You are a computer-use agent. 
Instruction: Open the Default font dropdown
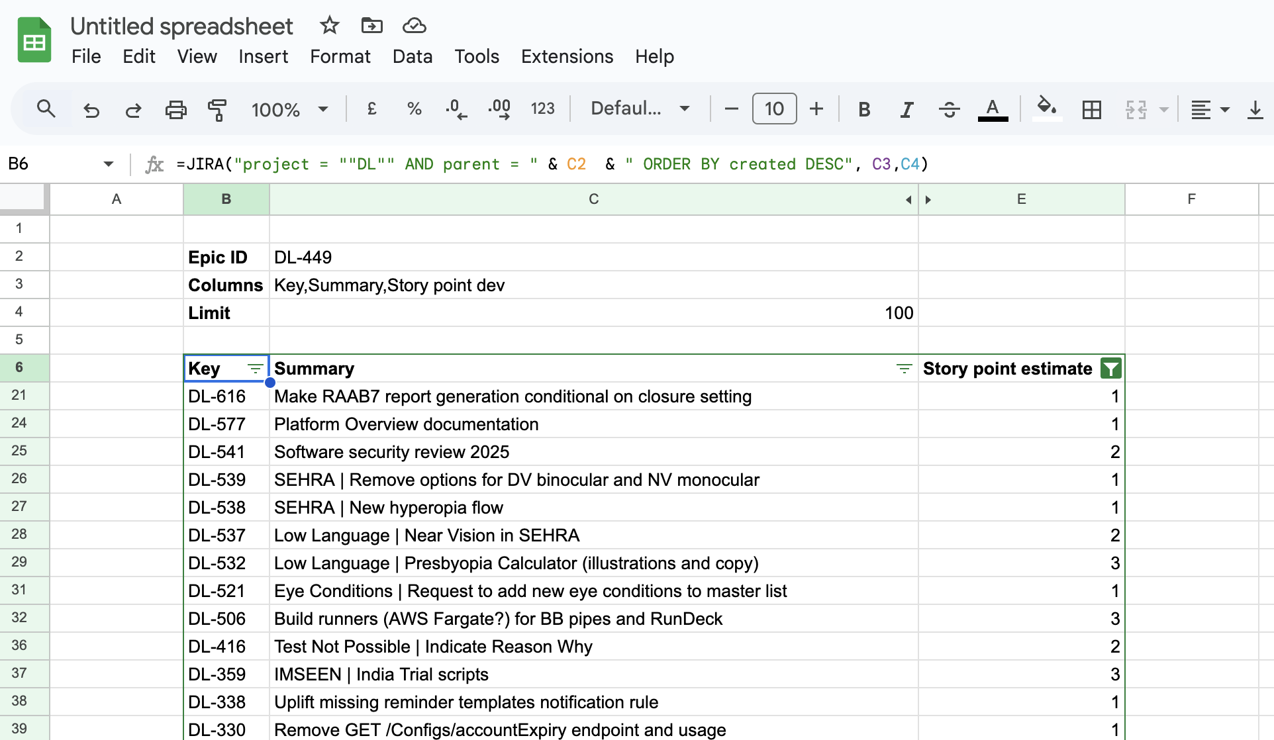[640, 109]
